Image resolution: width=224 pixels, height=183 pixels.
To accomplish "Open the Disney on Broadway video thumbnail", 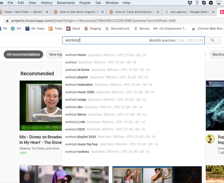I will click(x=41, y=105).
